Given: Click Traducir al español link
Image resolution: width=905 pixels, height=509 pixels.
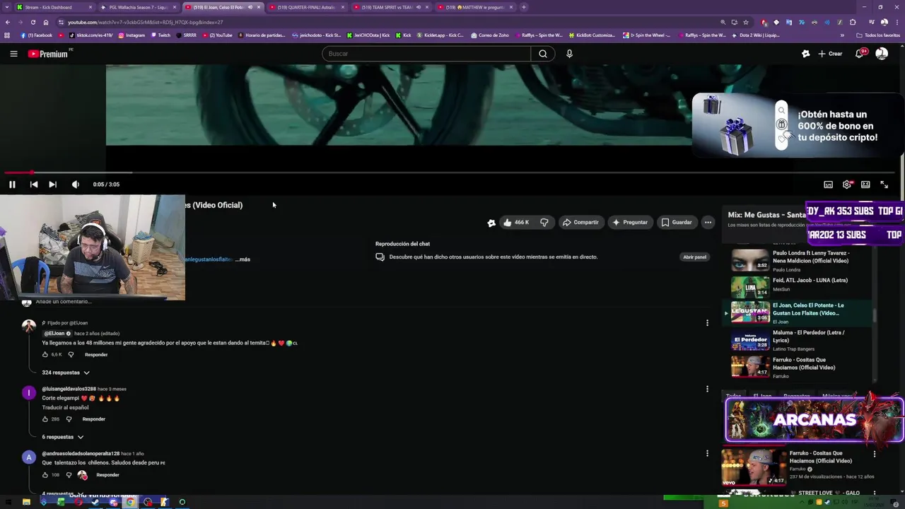Looking at the screenshot, I should tap(65, 408).
